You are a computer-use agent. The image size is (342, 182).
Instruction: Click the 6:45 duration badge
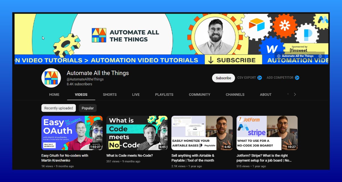pyautogui.click(x=162, y=147)
